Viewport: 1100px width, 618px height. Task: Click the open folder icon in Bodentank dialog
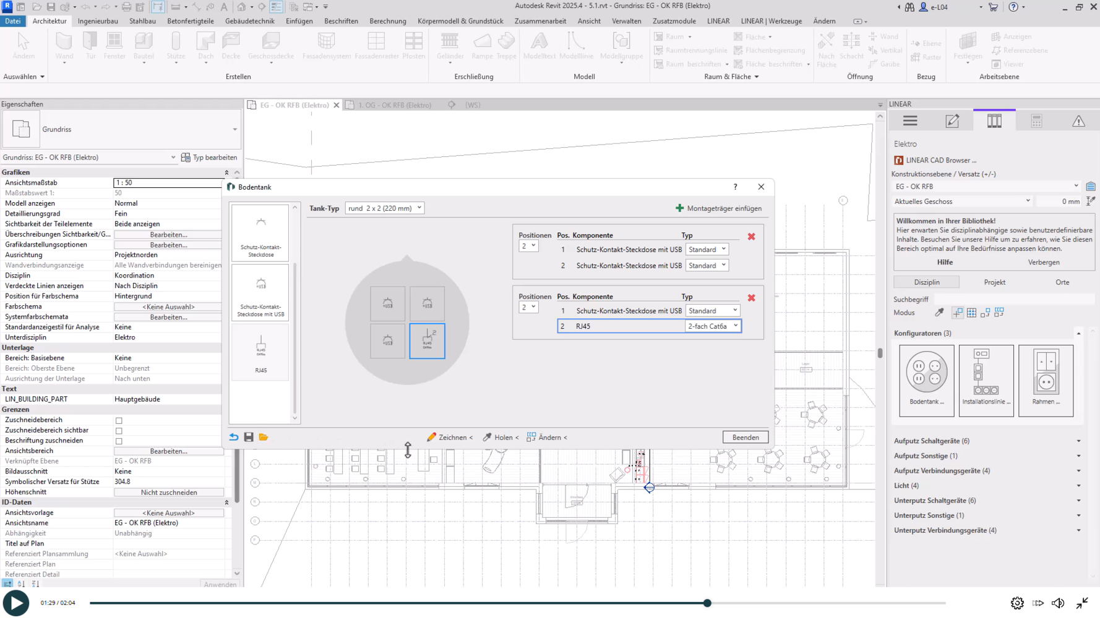pos(264,437)
